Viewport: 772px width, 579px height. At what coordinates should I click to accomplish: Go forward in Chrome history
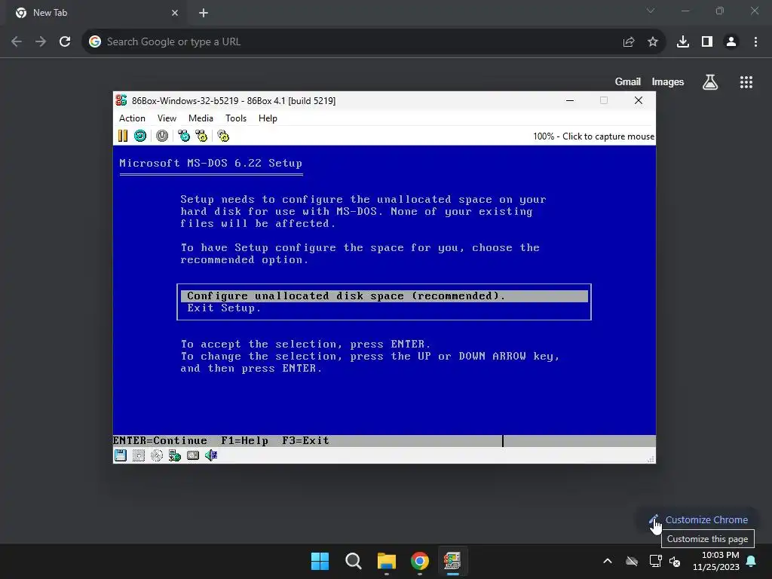pyautogui.click(x=41, y=42)
